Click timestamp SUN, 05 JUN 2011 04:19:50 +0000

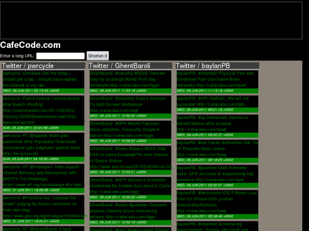click(x=31, y=159)
